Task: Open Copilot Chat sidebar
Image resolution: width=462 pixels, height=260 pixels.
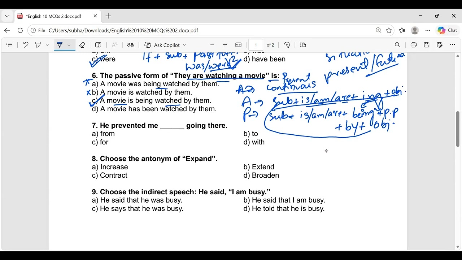Action: click(x=447, y=30)
